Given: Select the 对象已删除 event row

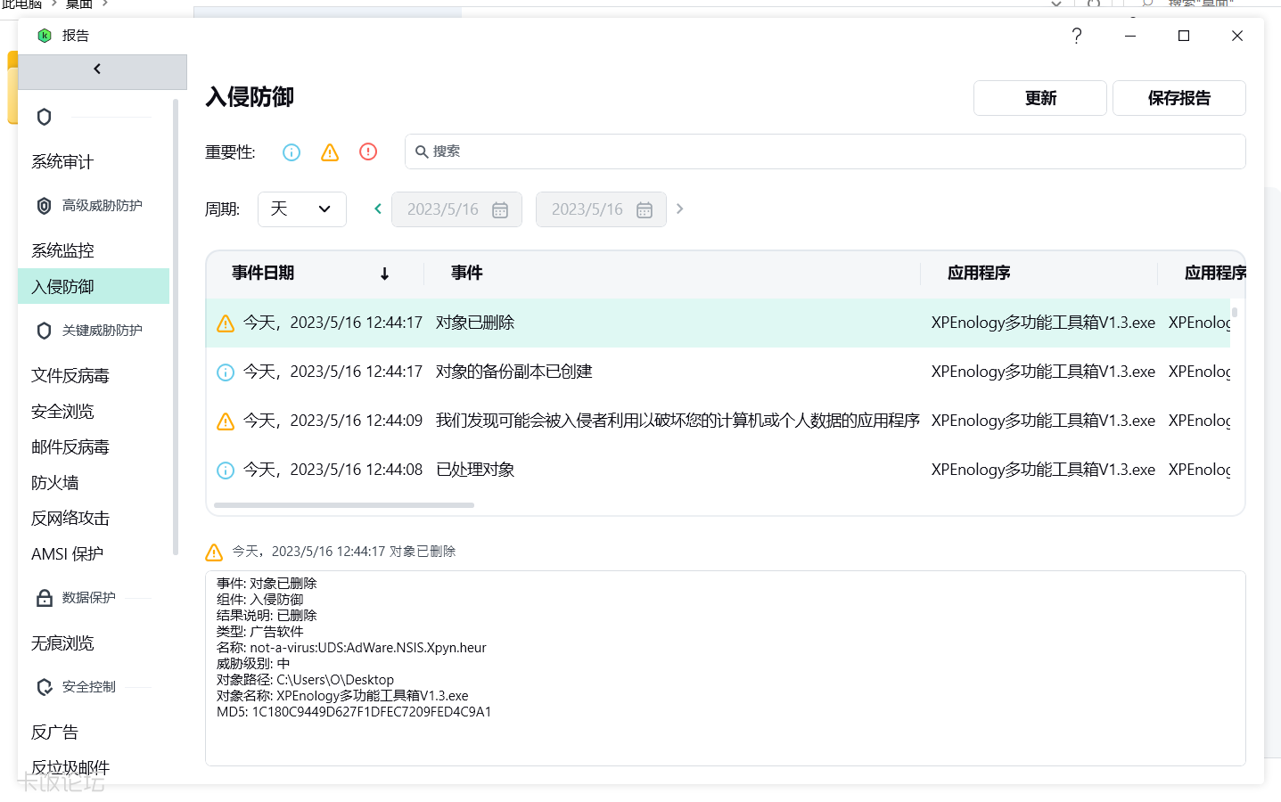Looking at the screenshot, I should (719, 323).
